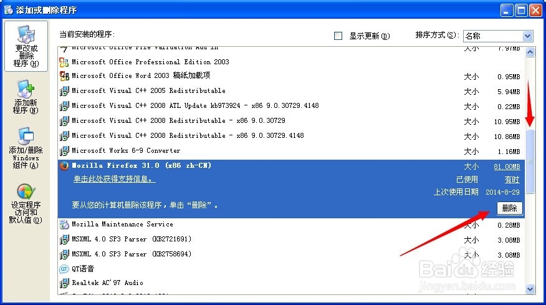This screenshot has height=305, width=546.
Task: Click the Microsoft Office Professional Edition 2003 icon
Action: point(64,62)
